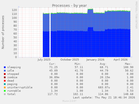139x104 pixels.
Task: Click the 'idle' legend label
Action: pyautogui.click(x=11, y=71)
